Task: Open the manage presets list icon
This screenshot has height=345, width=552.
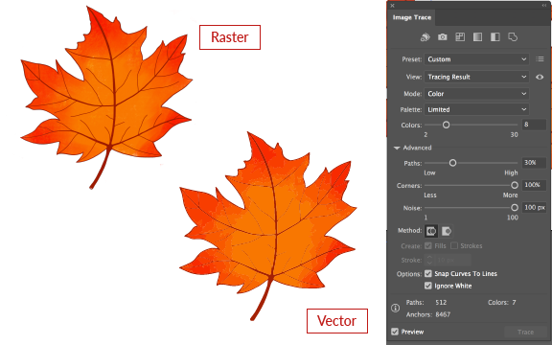Action: 540,59
